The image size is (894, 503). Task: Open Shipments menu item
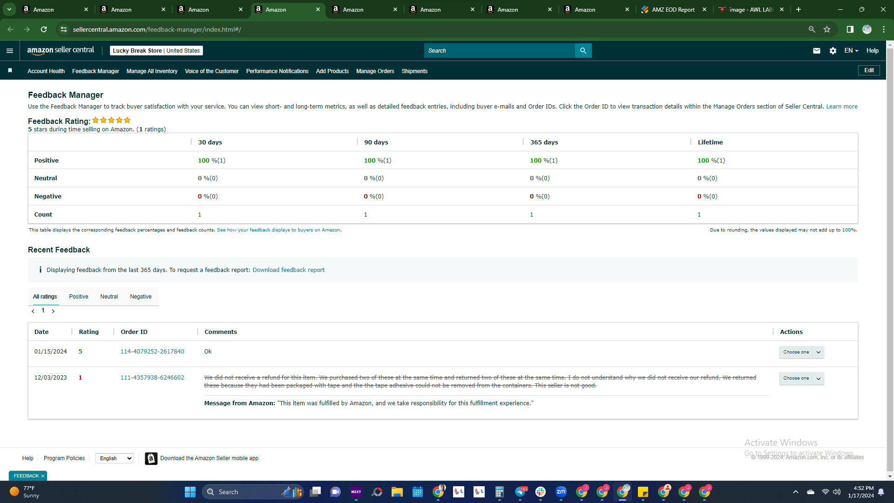(x=414, y=71)
